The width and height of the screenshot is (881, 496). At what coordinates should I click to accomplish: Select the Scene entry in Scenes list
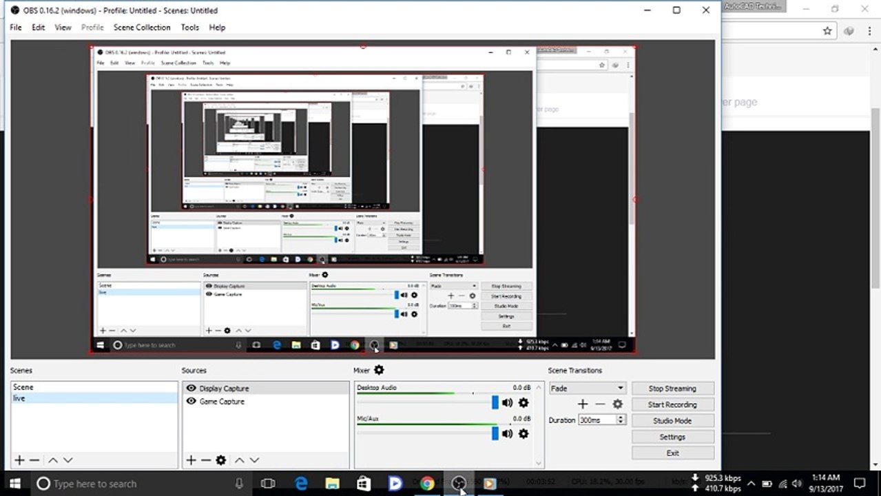point(94,387)
